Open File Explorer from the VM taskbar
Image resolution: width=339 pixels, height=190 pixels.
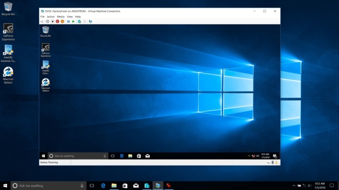[130, 156]
